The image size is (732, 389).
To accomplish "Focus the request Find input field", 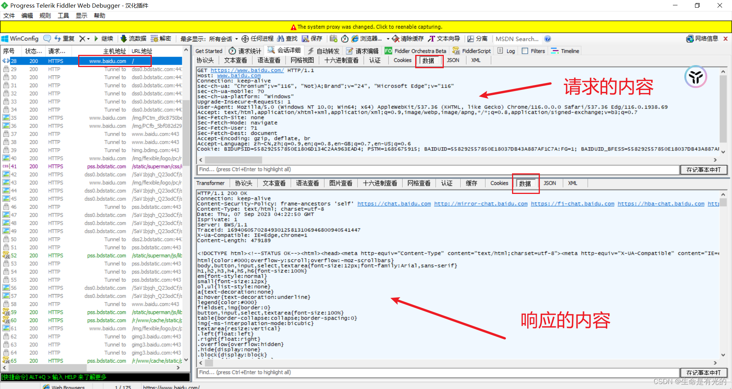I will click(438, 170).
